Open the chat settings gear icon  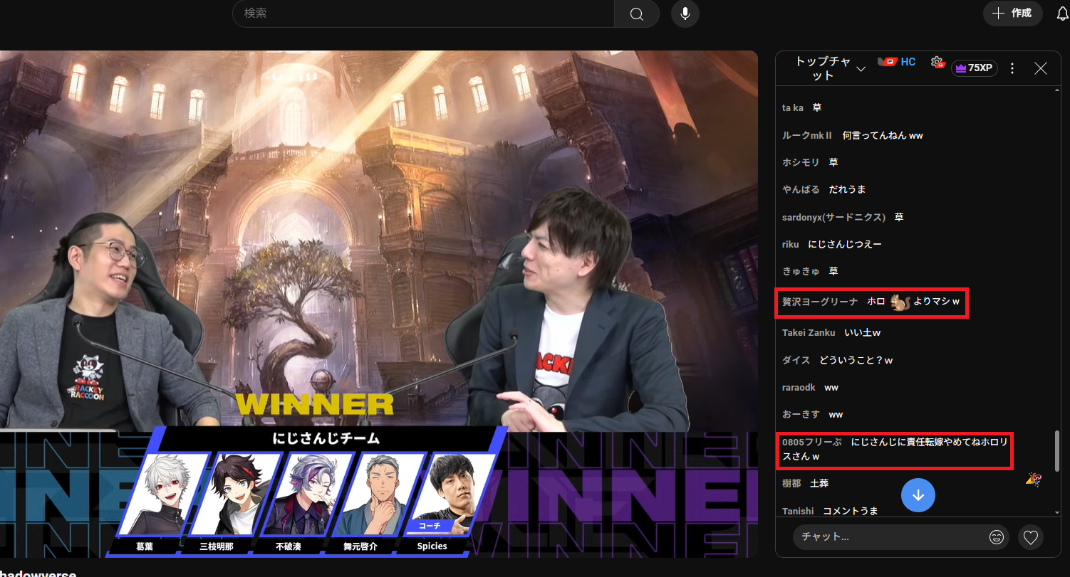tap(937, 62)
